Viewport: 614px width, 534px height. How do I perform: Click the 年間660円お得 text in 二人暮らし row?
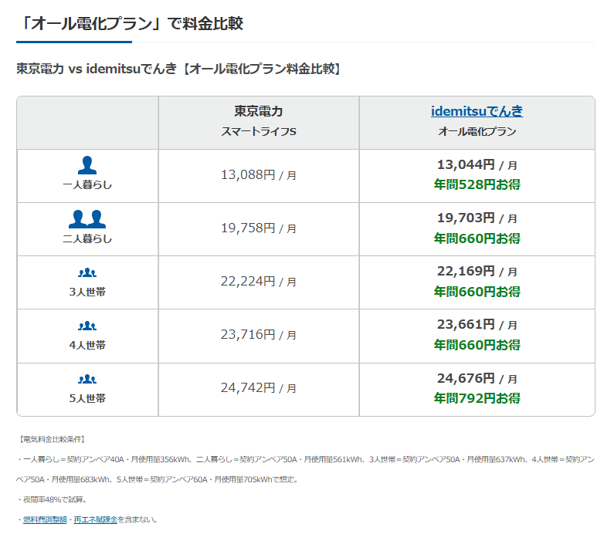(x=477, y=238)
